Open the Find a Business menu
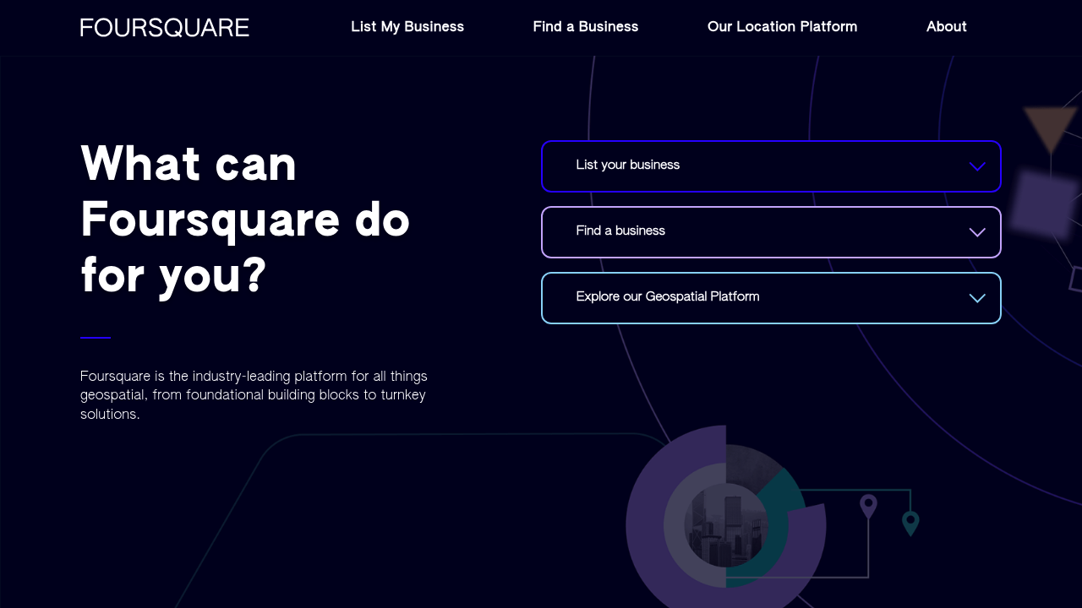Viewport: 1082px width, 608px height. (x=586, y=27)
